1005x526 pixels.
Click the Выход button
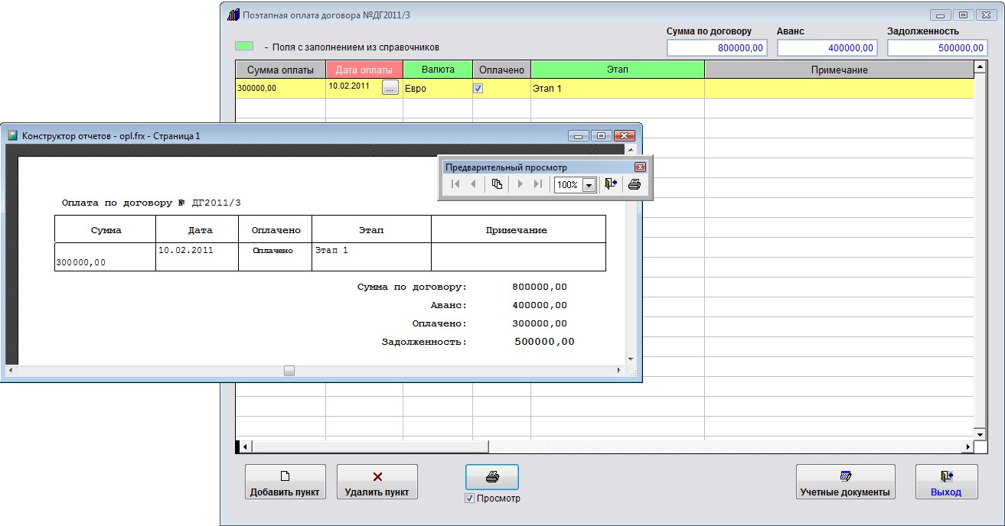tap(946, 482)
